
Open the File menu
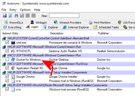[4, 10]
